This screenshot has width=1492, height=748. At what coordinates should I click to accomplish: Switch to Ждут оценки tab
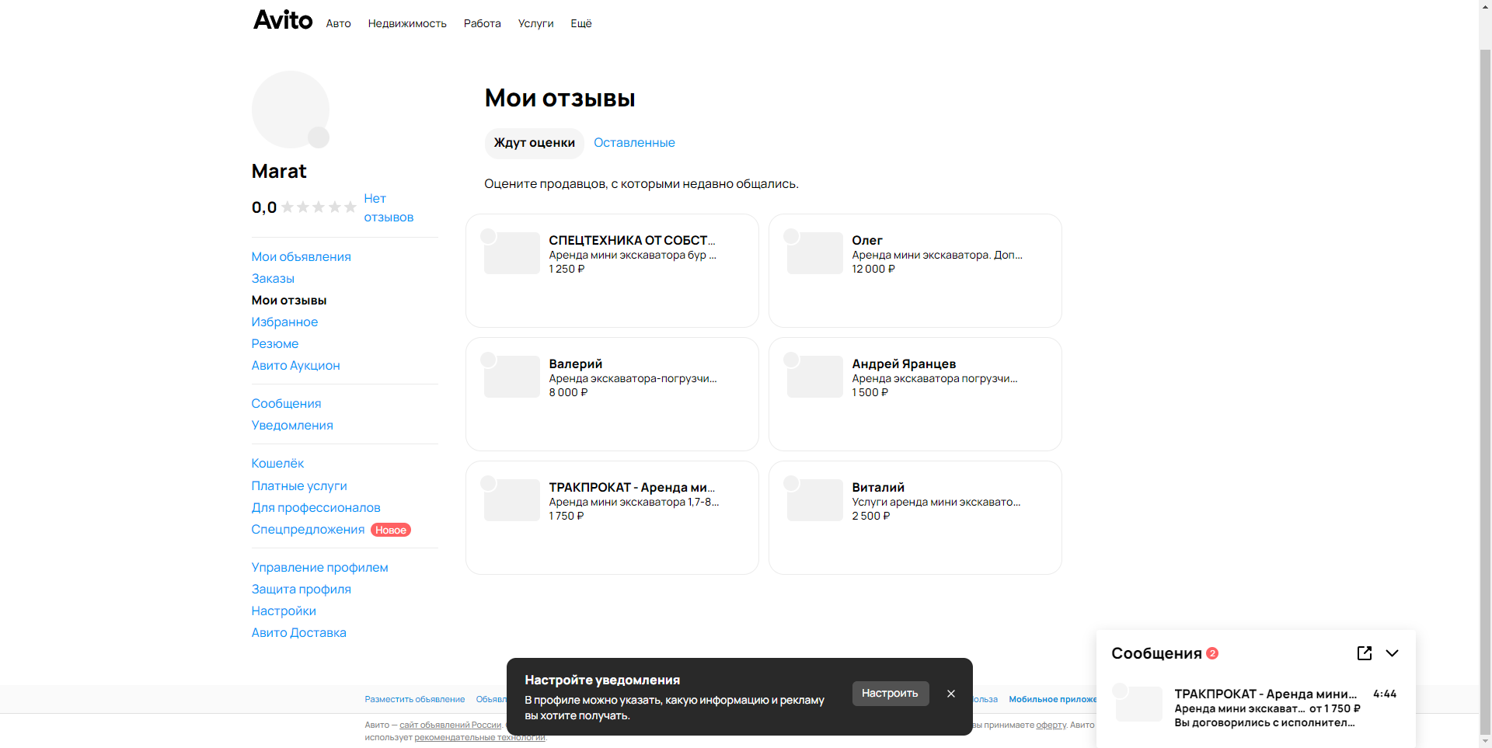coord(535,143)
